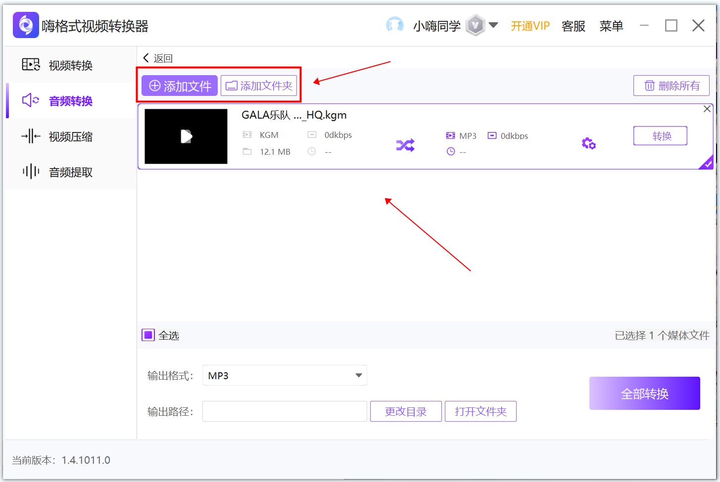
Task: Play the GALA乐队 file thumbnail
Action: pyautogui.click(x=186, y=136)
